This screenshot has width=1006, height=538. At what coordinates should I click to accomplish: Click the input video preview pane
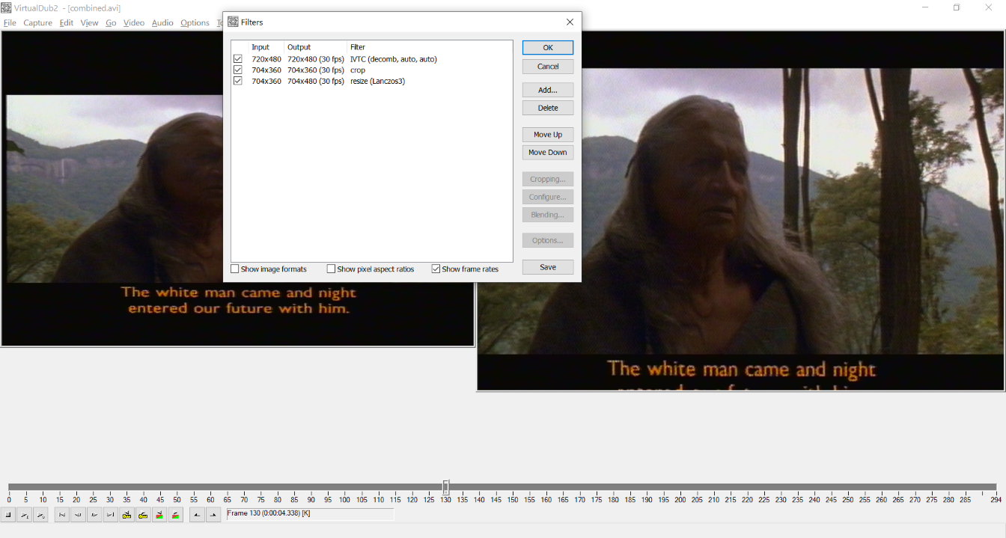tap(237, 189)
